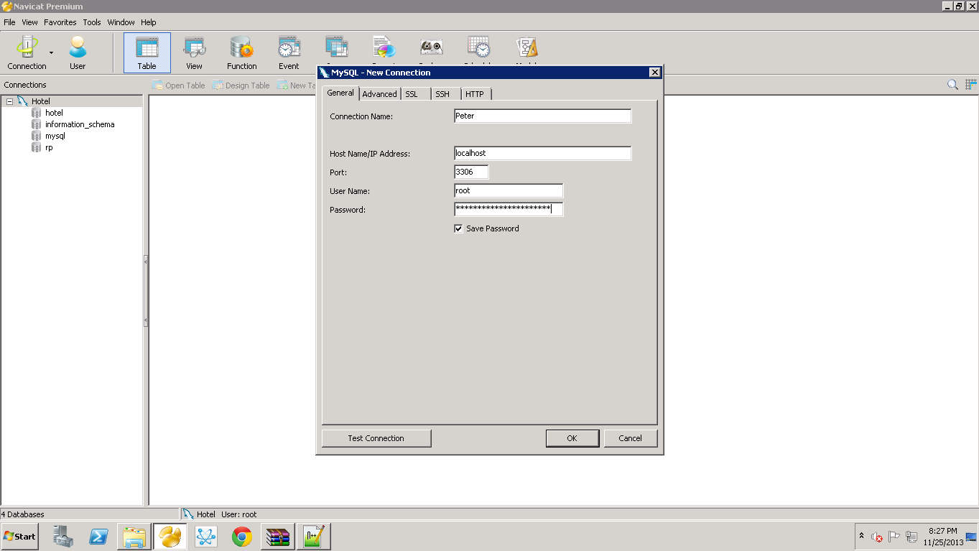
Task: Open the View menu
Action: (x=29, y=22)
